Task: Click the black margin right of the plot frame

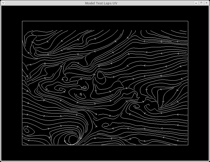Action: 198,83
